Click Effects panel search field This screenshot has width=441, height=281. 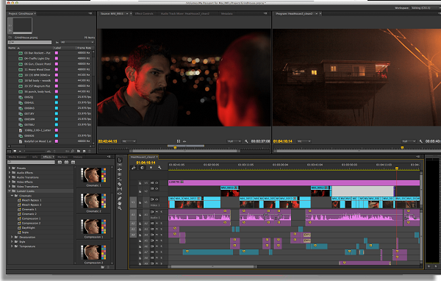pos(31,162)
